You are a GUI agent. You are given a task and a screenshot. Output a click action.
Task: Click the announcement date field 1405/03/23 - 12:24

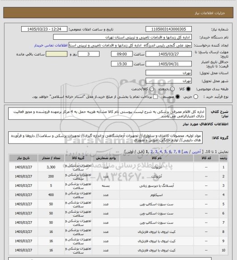click(44, 29)
